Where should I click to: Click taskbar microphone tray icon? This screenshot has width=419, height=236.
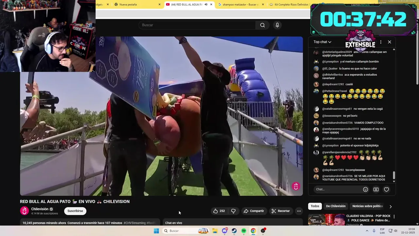(x=374, y=231)
